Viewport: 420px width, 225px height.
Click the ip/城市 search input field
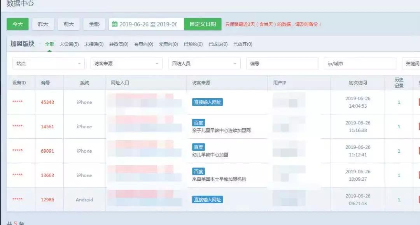[360, 63]
